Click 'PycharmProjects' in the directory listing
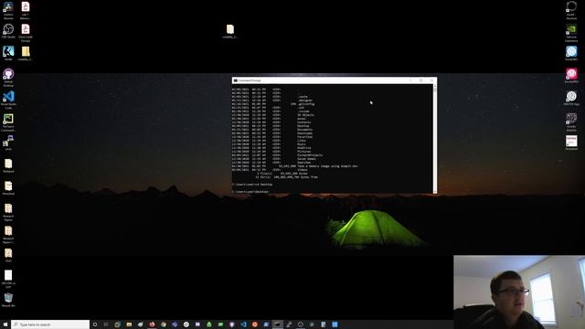The image size is (585, 329). 310,155
